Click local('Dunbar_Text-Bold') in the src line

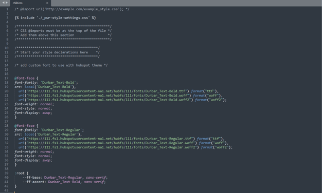tap(49, 87)
